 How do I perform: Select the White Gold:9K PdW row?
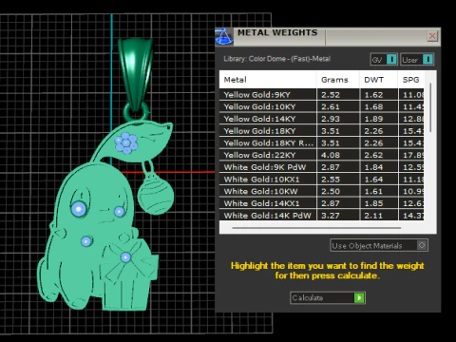[x=322, y=167]
